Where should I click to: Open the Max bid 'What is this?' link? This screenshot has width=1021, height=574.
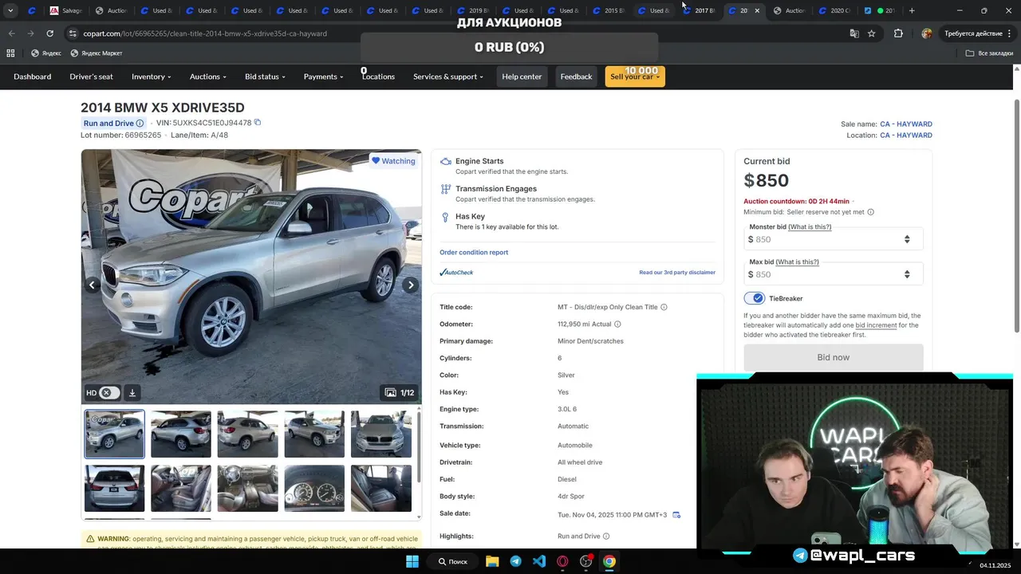[797, 262]
